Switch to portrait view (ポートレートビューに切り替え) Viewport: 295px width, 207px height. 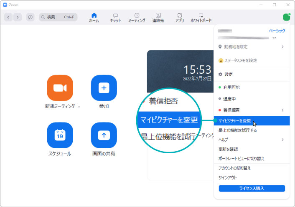click(252, 159)
